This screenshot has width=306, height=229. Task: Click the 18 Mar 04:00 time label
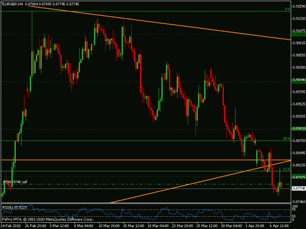click(158, 226)
